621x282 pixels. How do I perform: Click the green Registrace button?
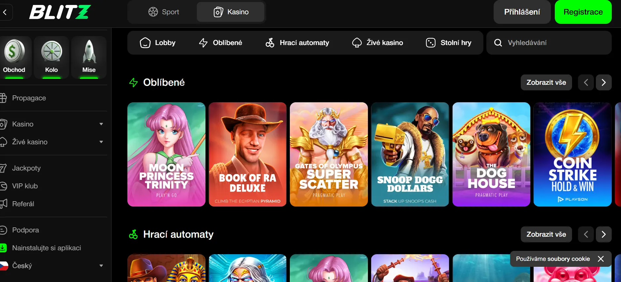point(583,12)
